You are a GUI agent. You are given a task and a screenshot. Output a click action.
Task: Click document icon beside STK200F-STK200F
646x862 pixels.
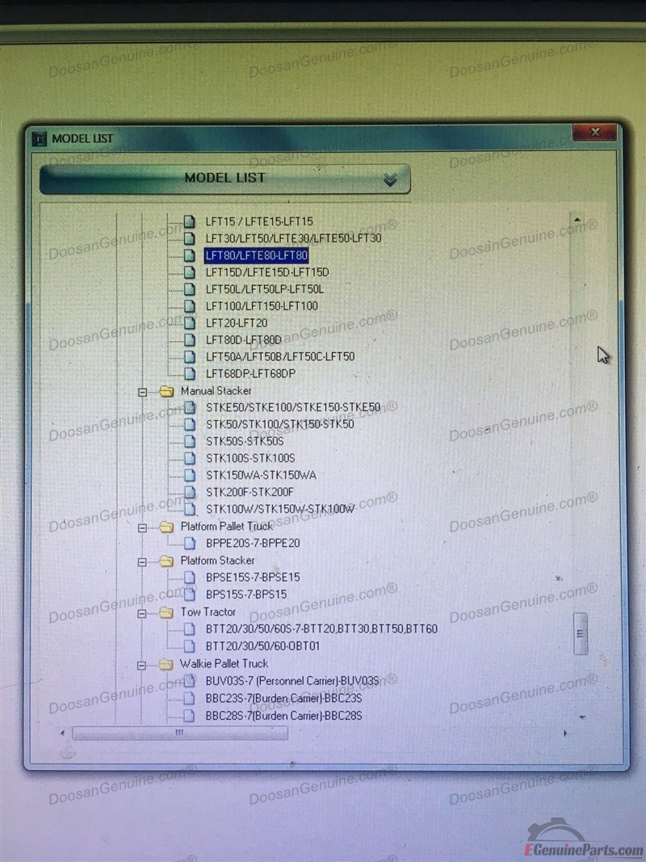coord(189,492)
